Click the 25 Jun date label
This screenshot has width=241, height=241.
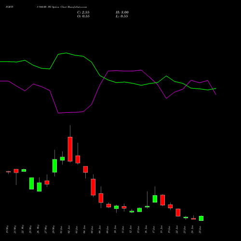pyautogui.click(x=200, y=229)
